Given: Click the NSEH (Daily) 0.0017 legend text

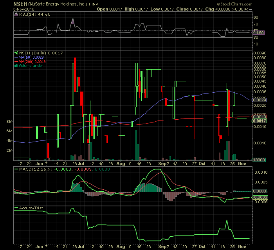Looking at the screenshot, I should [x=41, y=53].
